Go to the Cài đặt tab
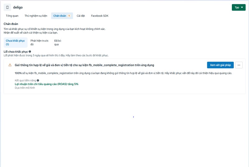 [x=81, y=16]
